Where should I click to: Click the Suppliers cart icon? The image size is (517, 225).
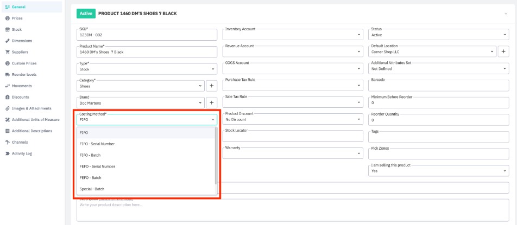click(7, 52)
